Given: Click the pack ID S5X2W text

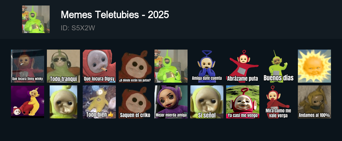Looking at the screenshot, I should click(x=78, y=28).
